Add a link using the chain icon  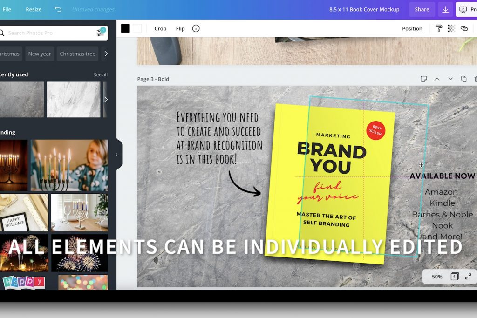tap(464, 28)
